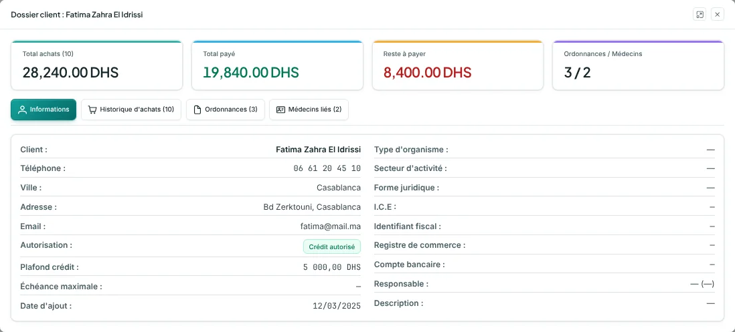The image size is (735, 332).
Task: Click the cart icon on Historique d'achats
Action: coord(92,110)
